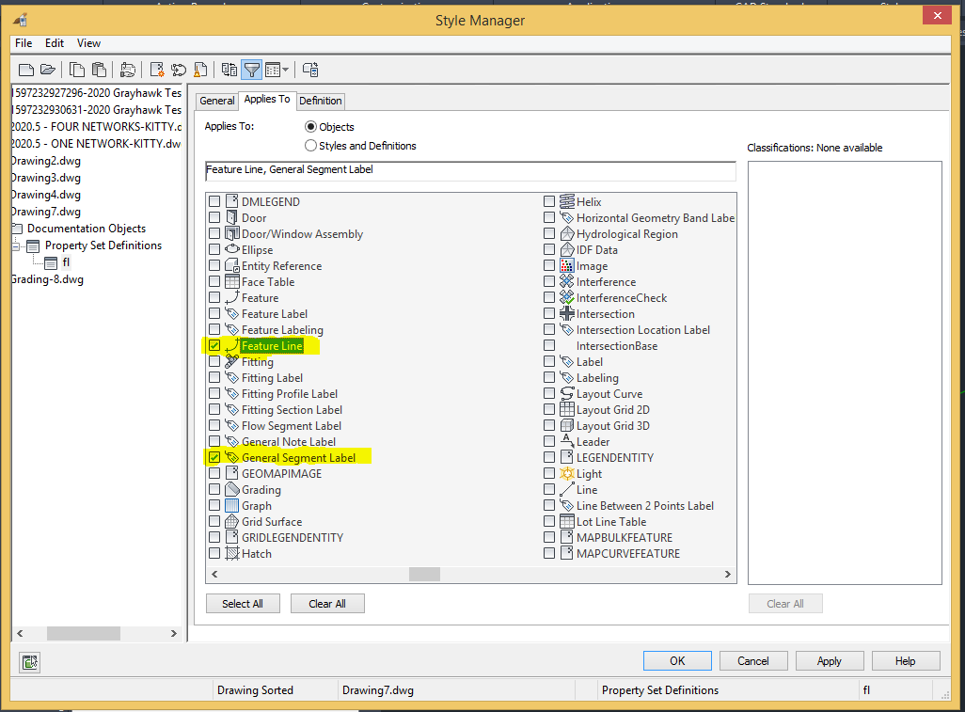Click the Property Set Definitions node icon
The height and width of the screenshot is (712, 965).
coord(33,246)
